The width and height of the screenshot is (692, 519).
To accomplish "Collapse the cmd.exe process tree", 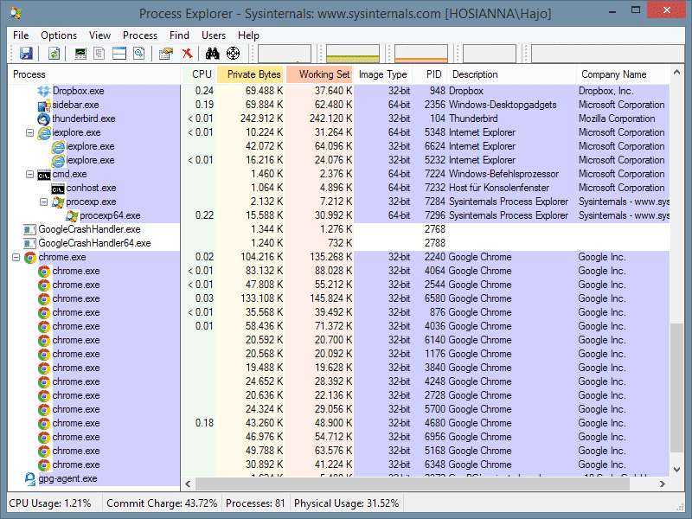I will point(29,175).
